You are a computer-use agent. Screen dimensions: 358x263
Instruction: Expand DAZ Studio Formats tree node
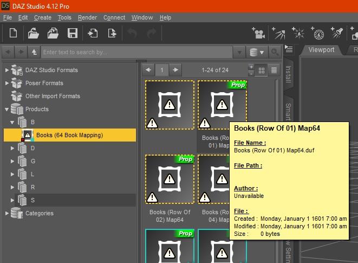click(x=7, y=70)
